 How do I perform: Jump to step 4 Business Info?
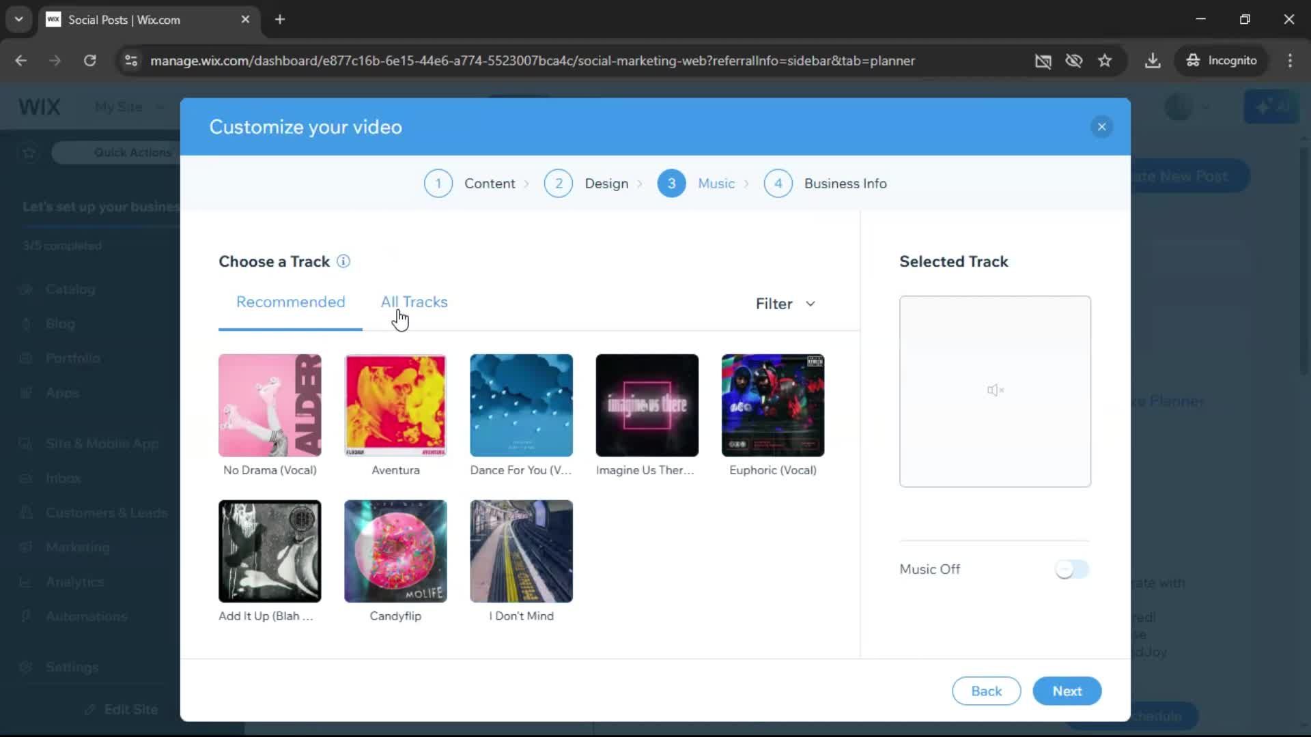[x=825, y=184]
